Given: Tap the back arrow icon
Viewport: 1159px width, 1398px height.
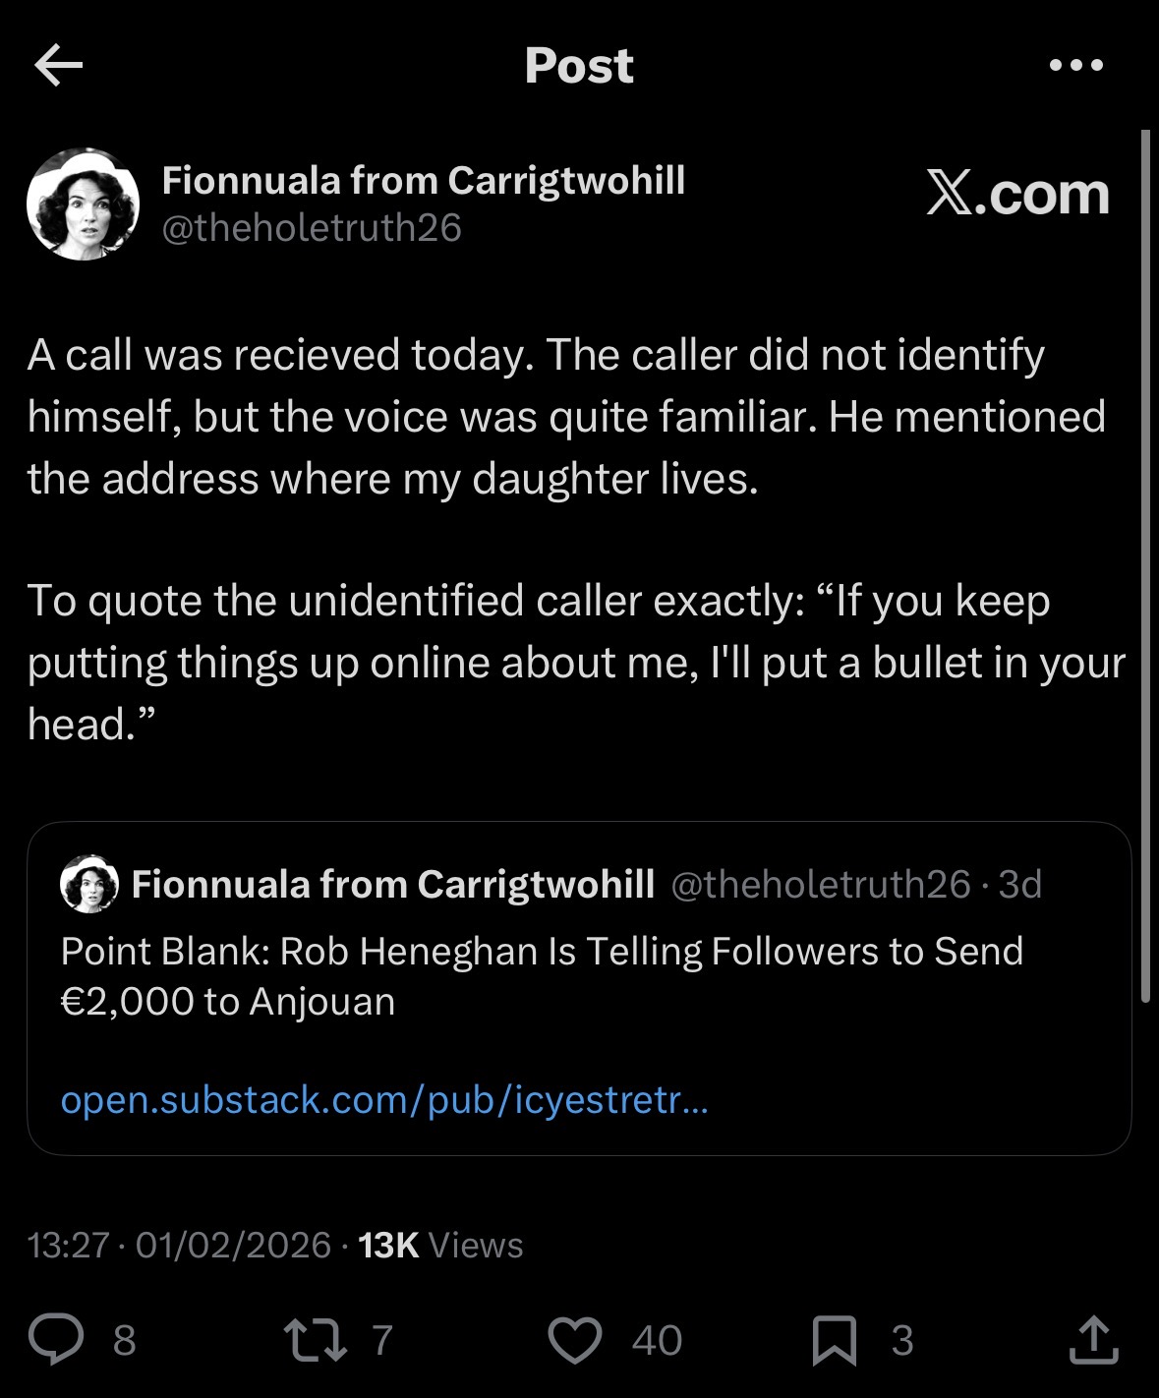Looking at the screenshot, I should (58, 66).
